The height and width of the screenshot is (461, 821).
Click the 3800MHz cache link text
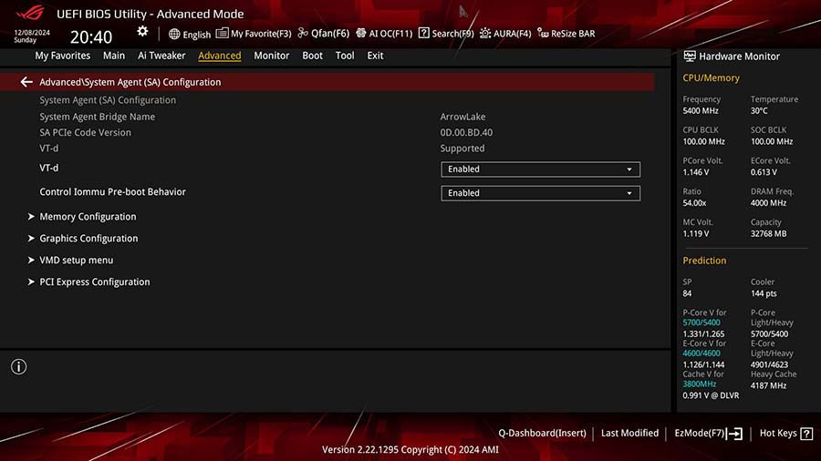click(x=699, y=384)
